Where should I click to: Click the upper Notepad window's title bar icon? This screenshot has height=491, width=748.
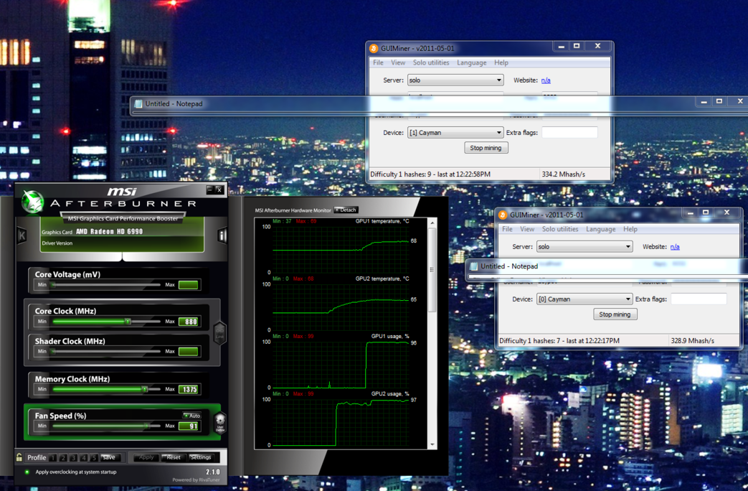point(138,103)
